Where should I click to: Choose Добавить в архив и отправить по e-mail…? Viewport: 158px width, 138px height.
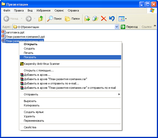70,83
